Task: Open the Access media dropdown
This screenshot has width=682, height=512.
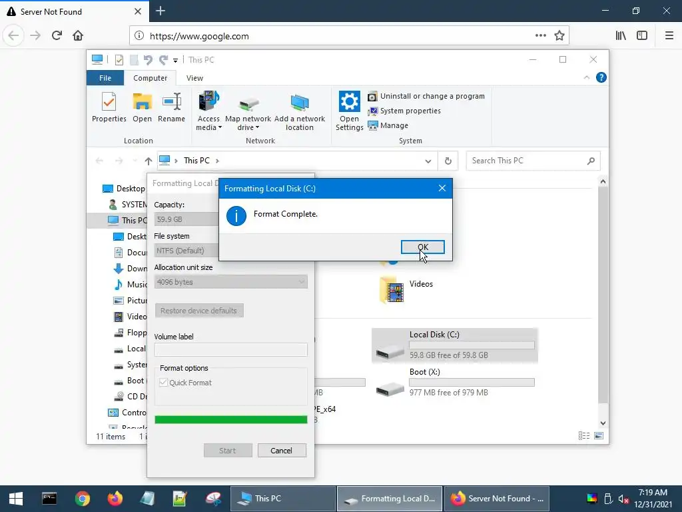Action: tap(208, 111)
